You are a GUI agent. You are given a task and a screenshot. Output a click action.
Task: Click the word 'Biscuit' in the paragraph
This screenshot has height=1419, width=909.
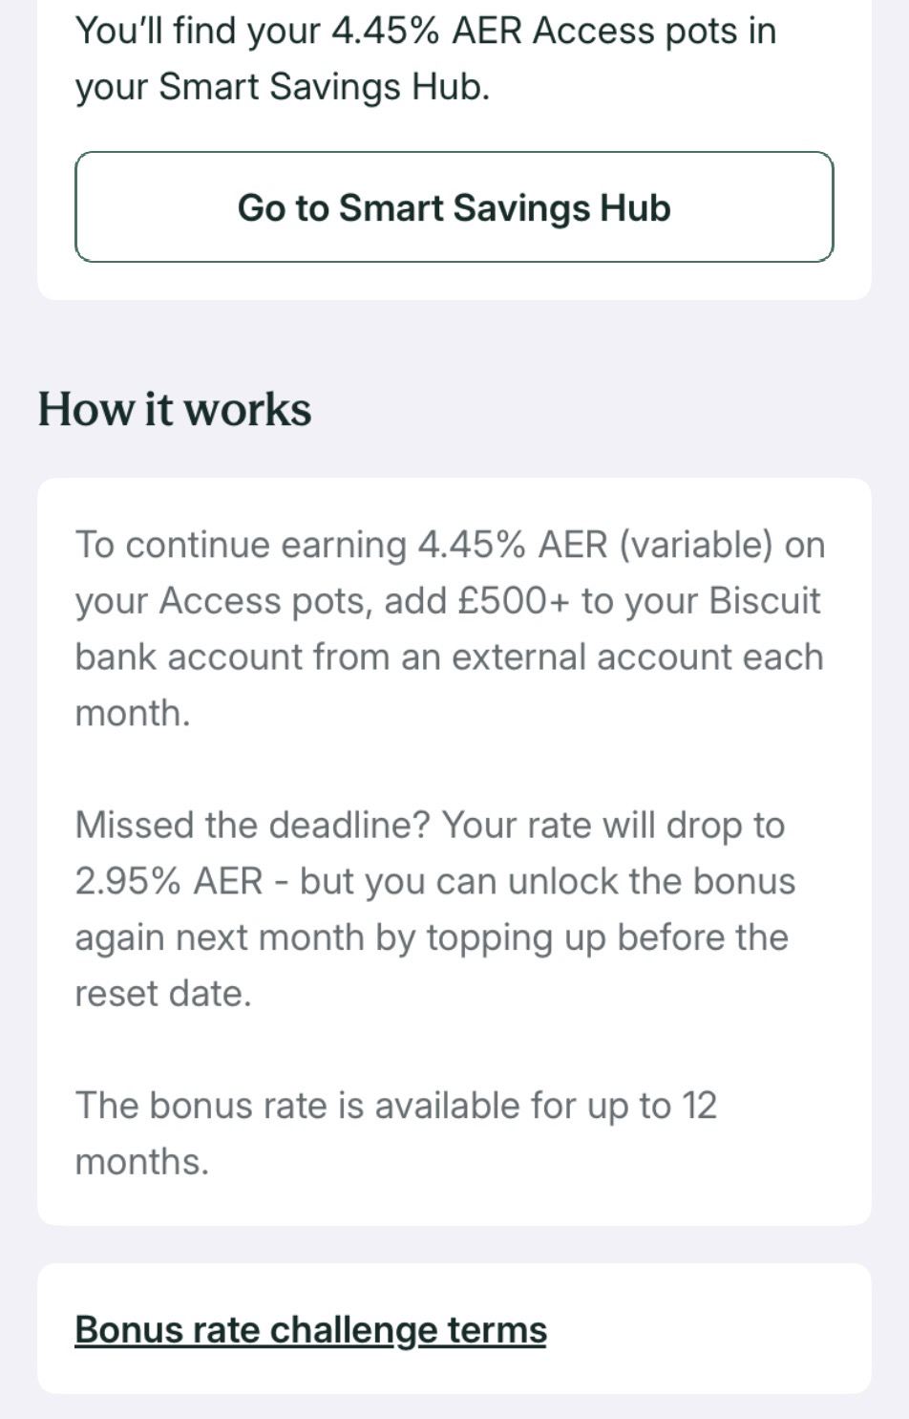765,601
